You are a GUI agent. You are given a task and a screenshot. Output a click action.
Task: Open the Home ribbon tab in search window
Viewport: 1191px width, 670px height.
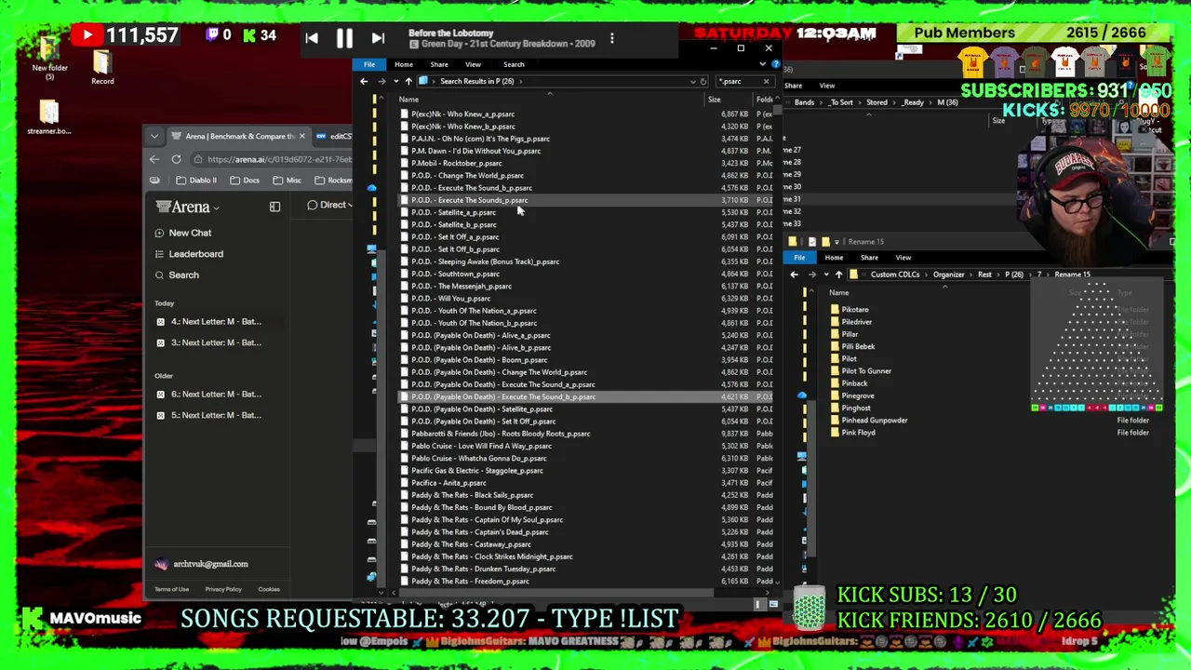click(x=403, y=64)
